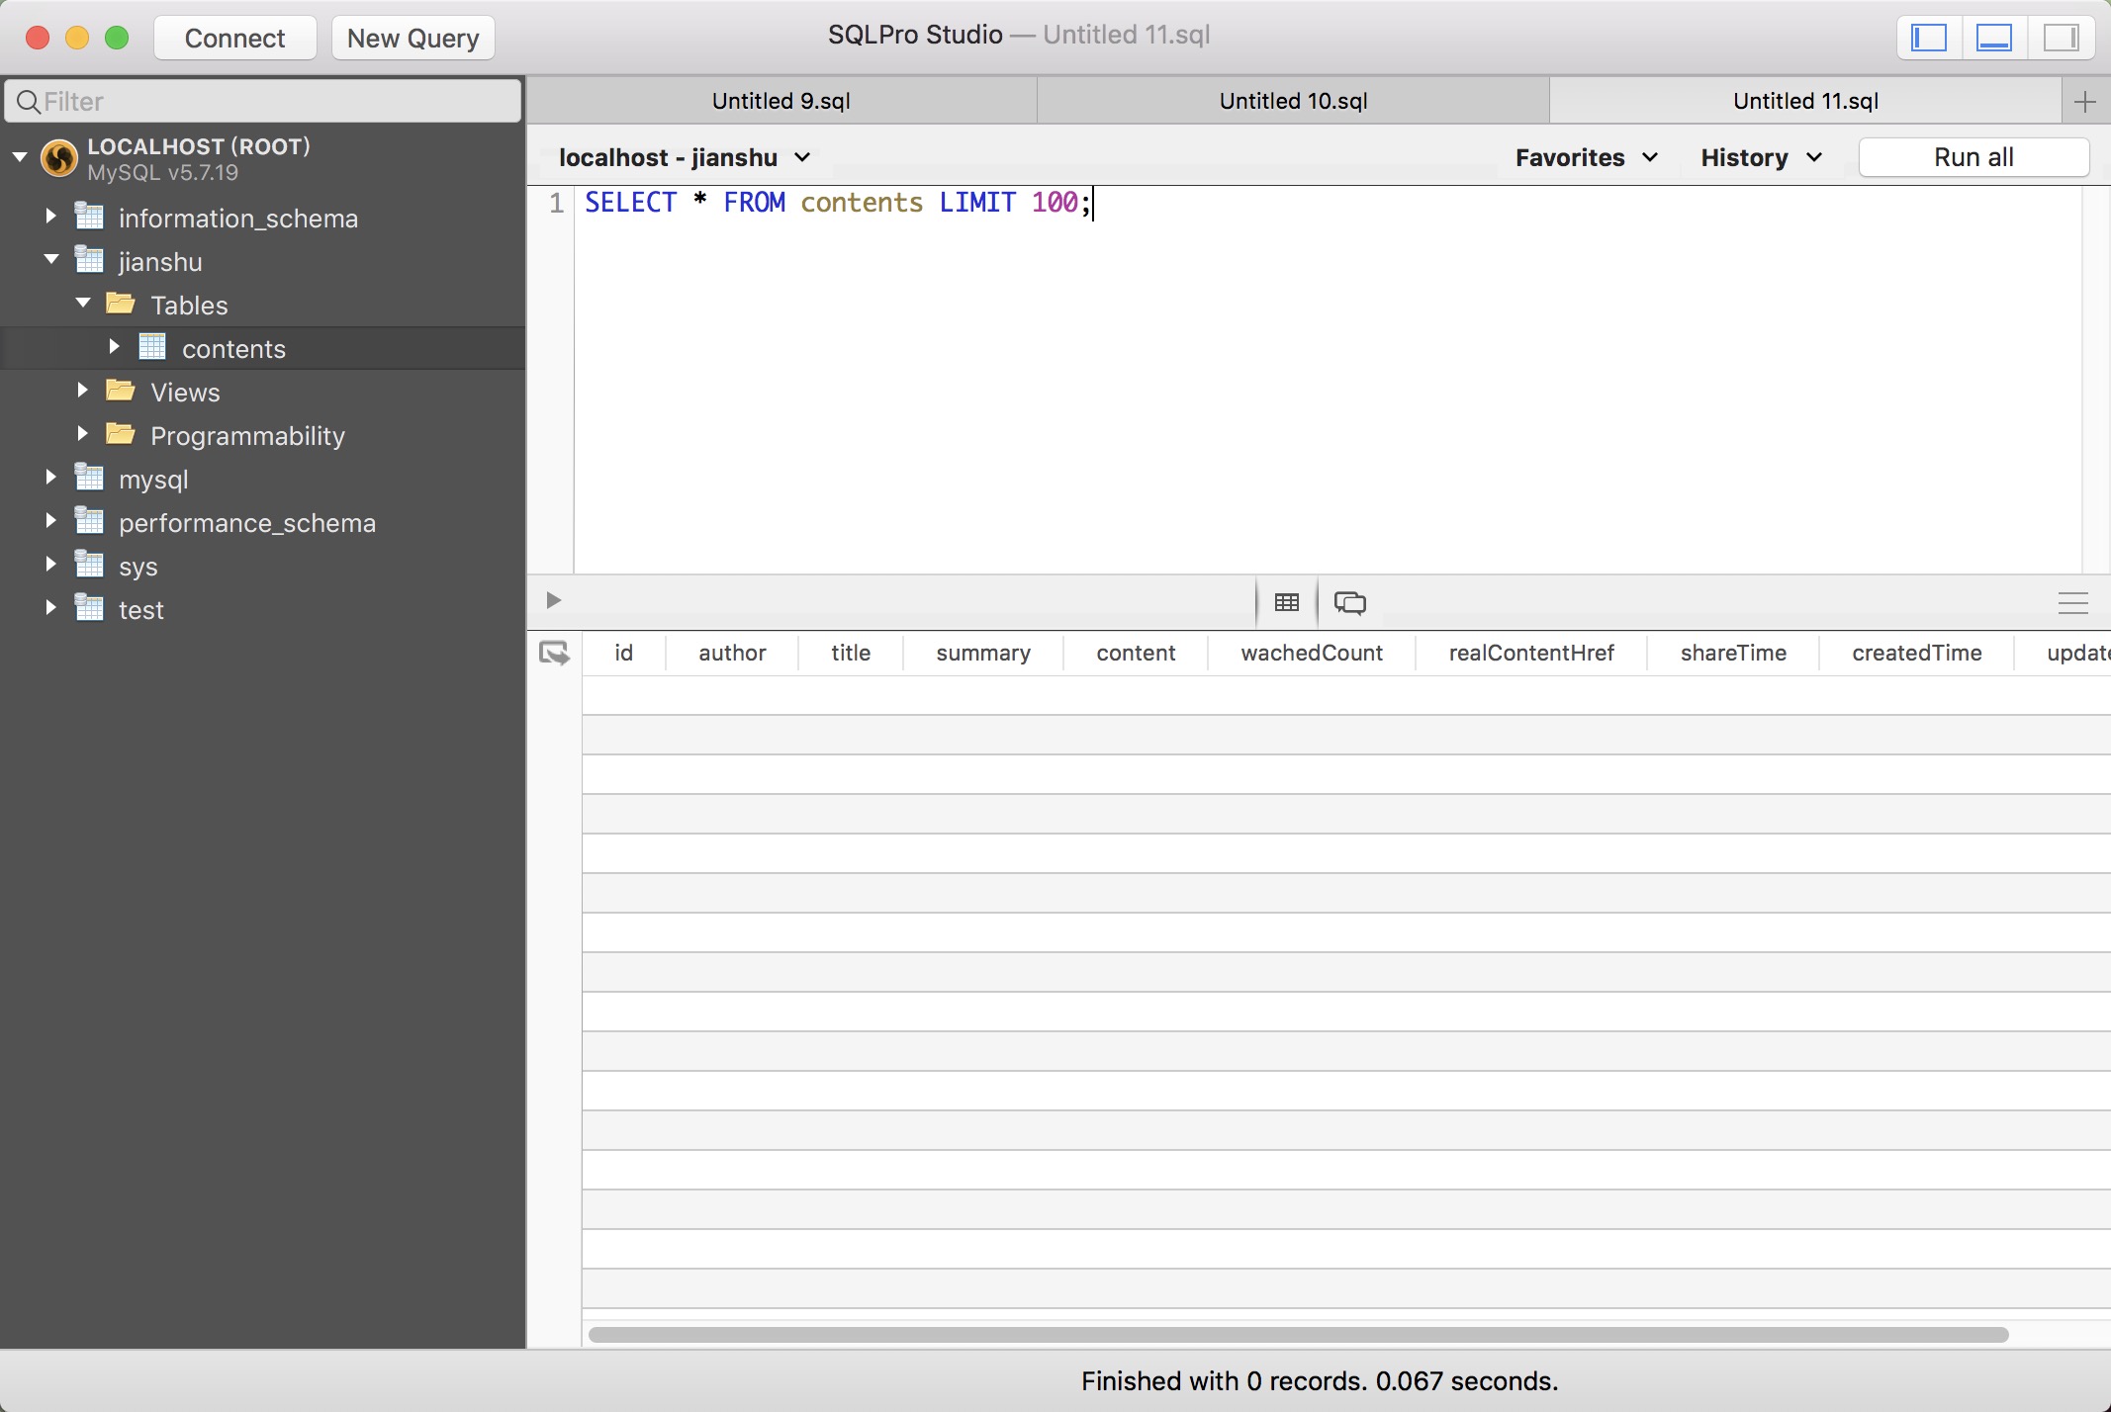
Task: Click the contents table icon in sidebar
Action: (x=152, y=348)
